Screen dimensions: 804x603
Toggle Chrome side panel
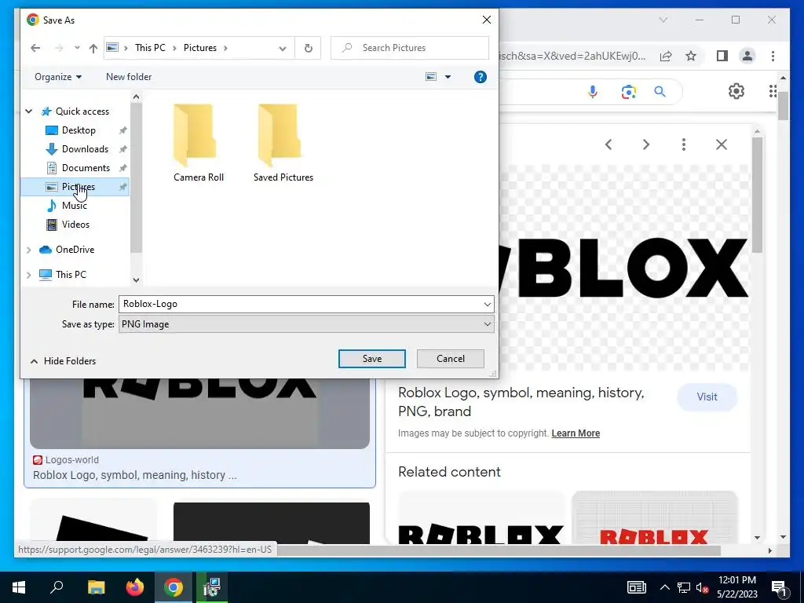722,56
